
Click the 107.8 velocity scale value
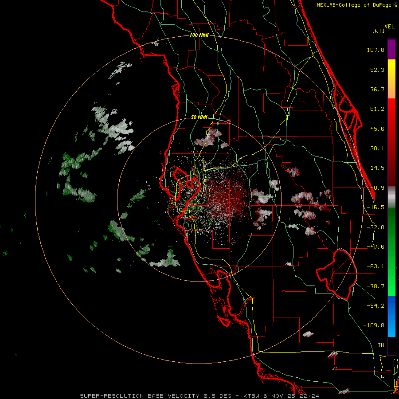376,50
